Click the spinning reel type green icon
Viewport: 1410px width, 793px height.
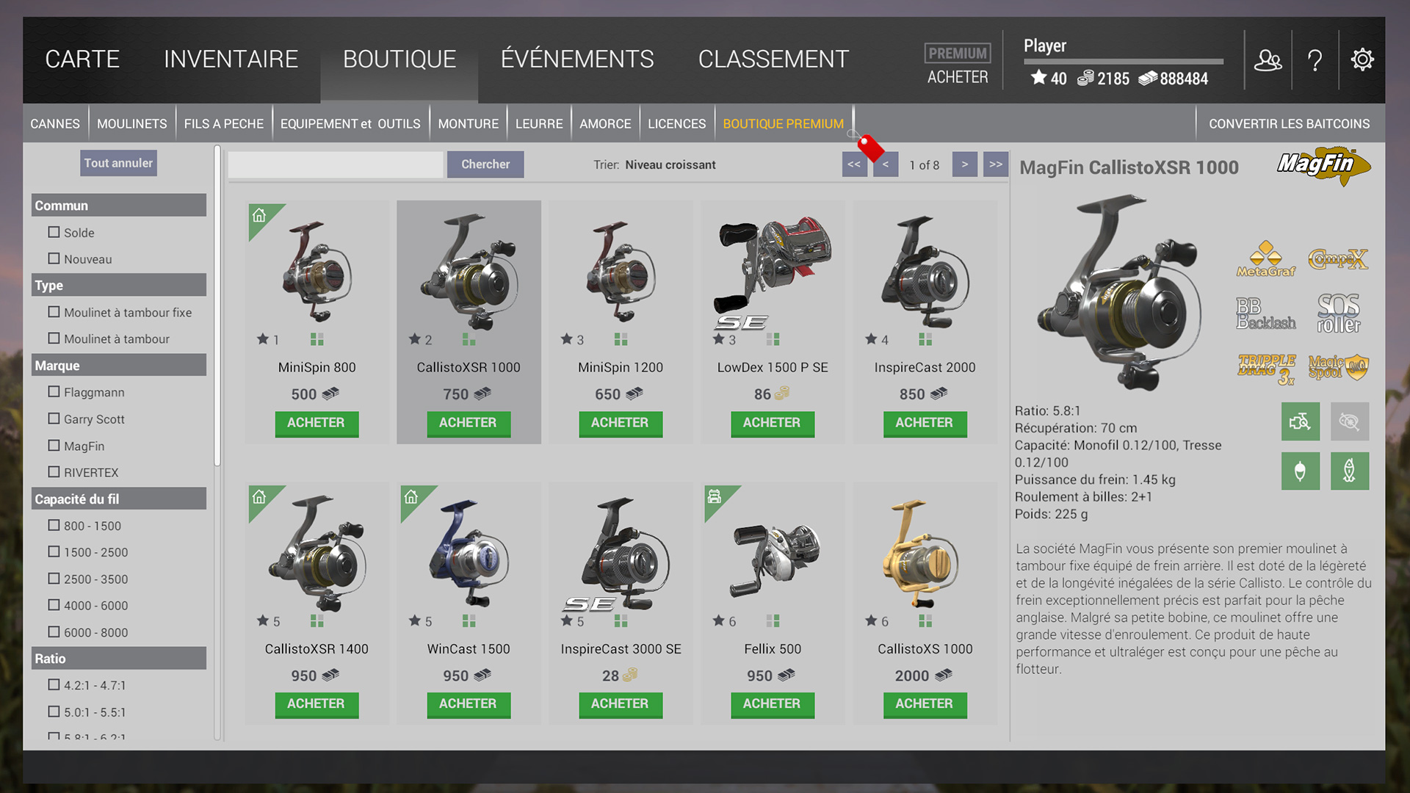pyautogui.click(x=1300, y=421)
